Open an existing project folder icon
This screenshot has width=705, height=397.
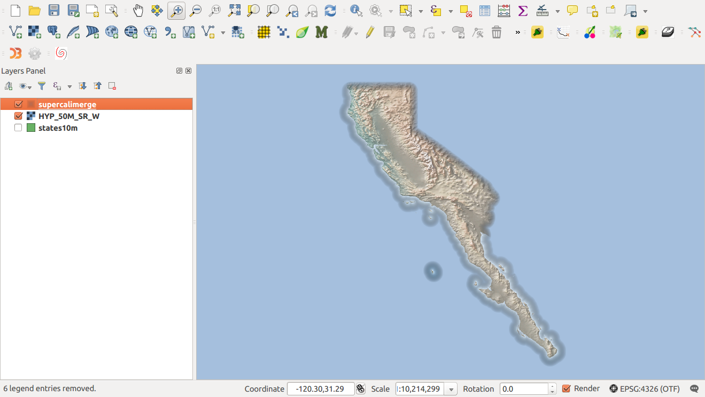(35, 10)
